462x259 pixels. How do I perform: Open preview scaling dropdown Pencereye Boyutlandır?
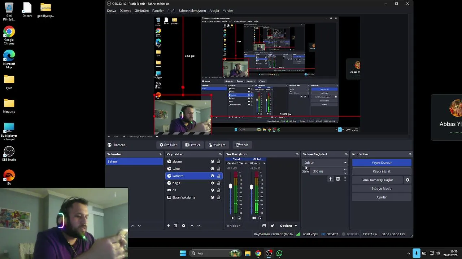tap(143, 136)
